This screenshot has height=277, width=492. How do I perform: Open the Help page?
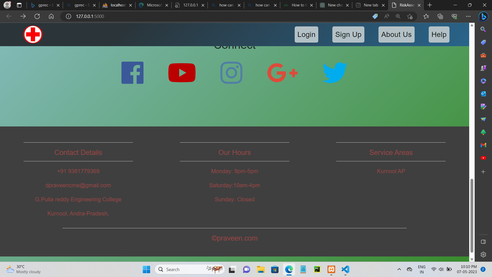(439, 34)
